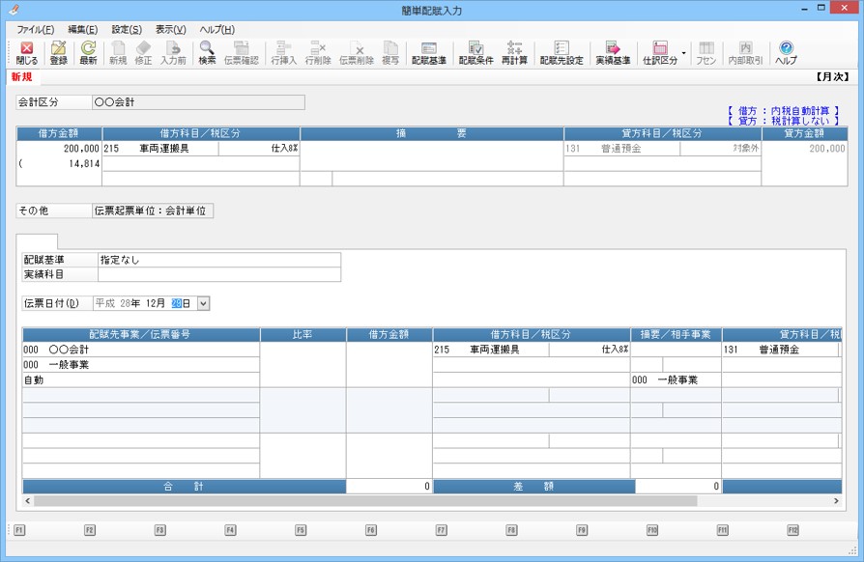Click the 配賦基準 value field showing 指定なし

click(x=218, y=260)
